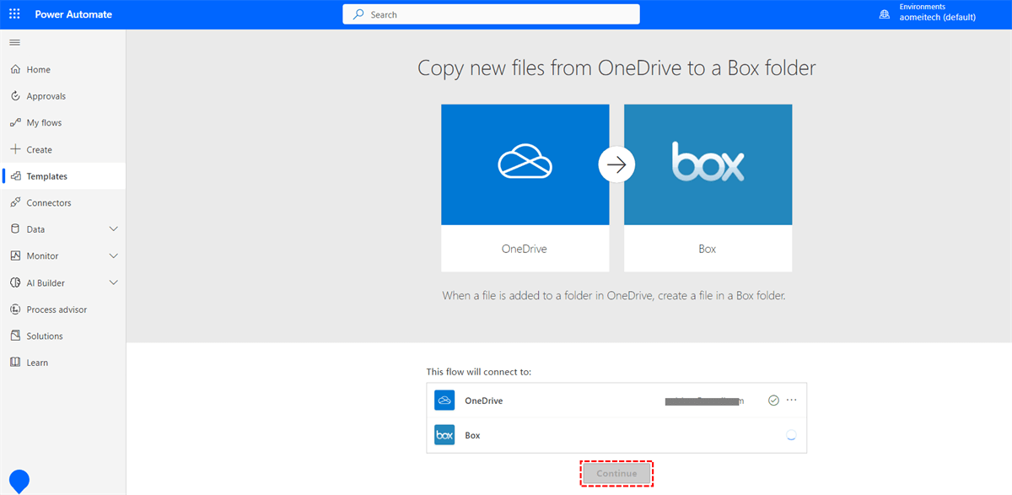Viewport: 1012px width, 495px height.
Task: Click the AI Builder icon
Action: (x=15, y=282)
